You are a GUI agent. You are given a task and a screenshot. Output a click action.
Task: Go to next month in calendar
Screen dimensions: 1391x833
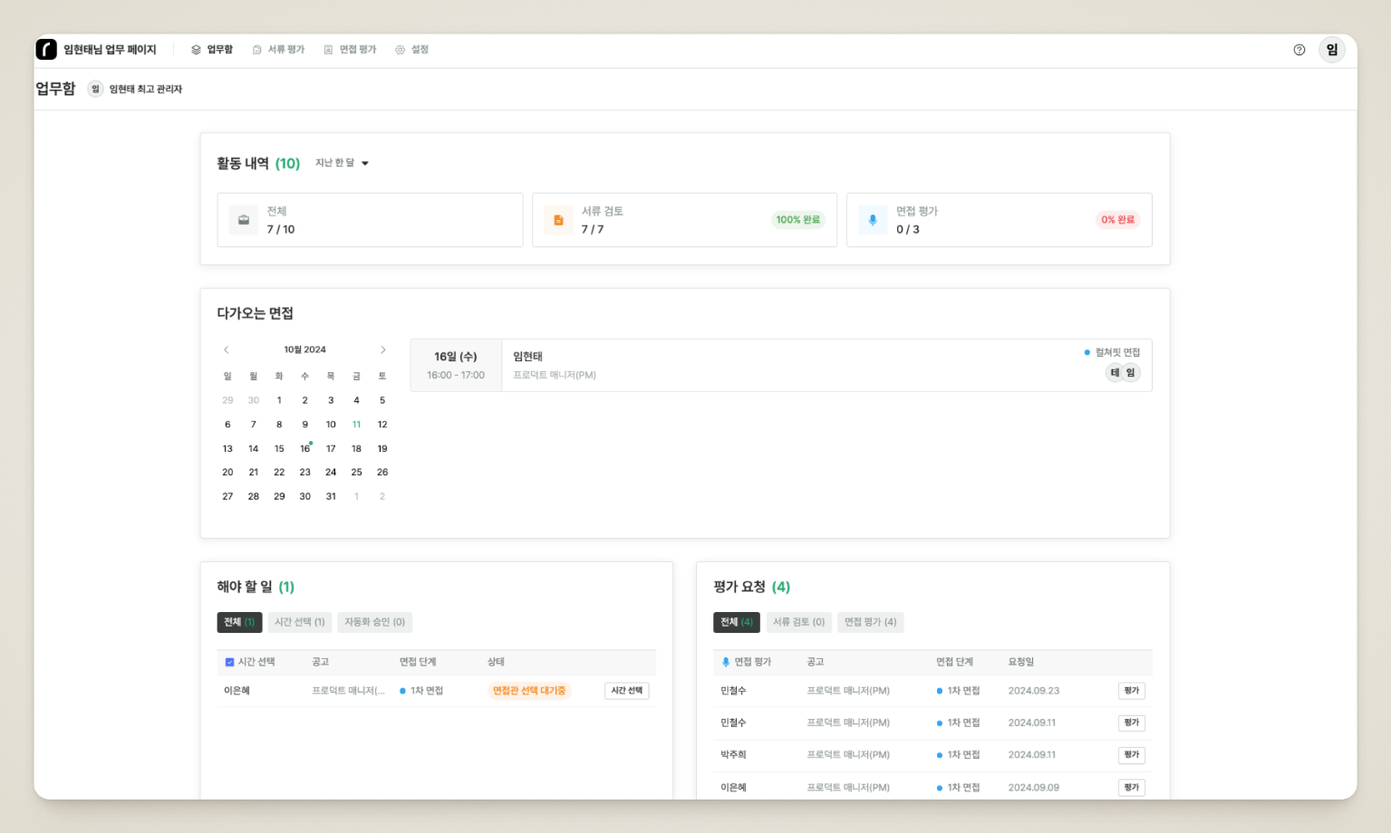point(382,349)
